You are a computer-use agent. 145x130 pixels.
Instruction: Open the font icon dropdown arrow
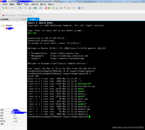[42, 8]
